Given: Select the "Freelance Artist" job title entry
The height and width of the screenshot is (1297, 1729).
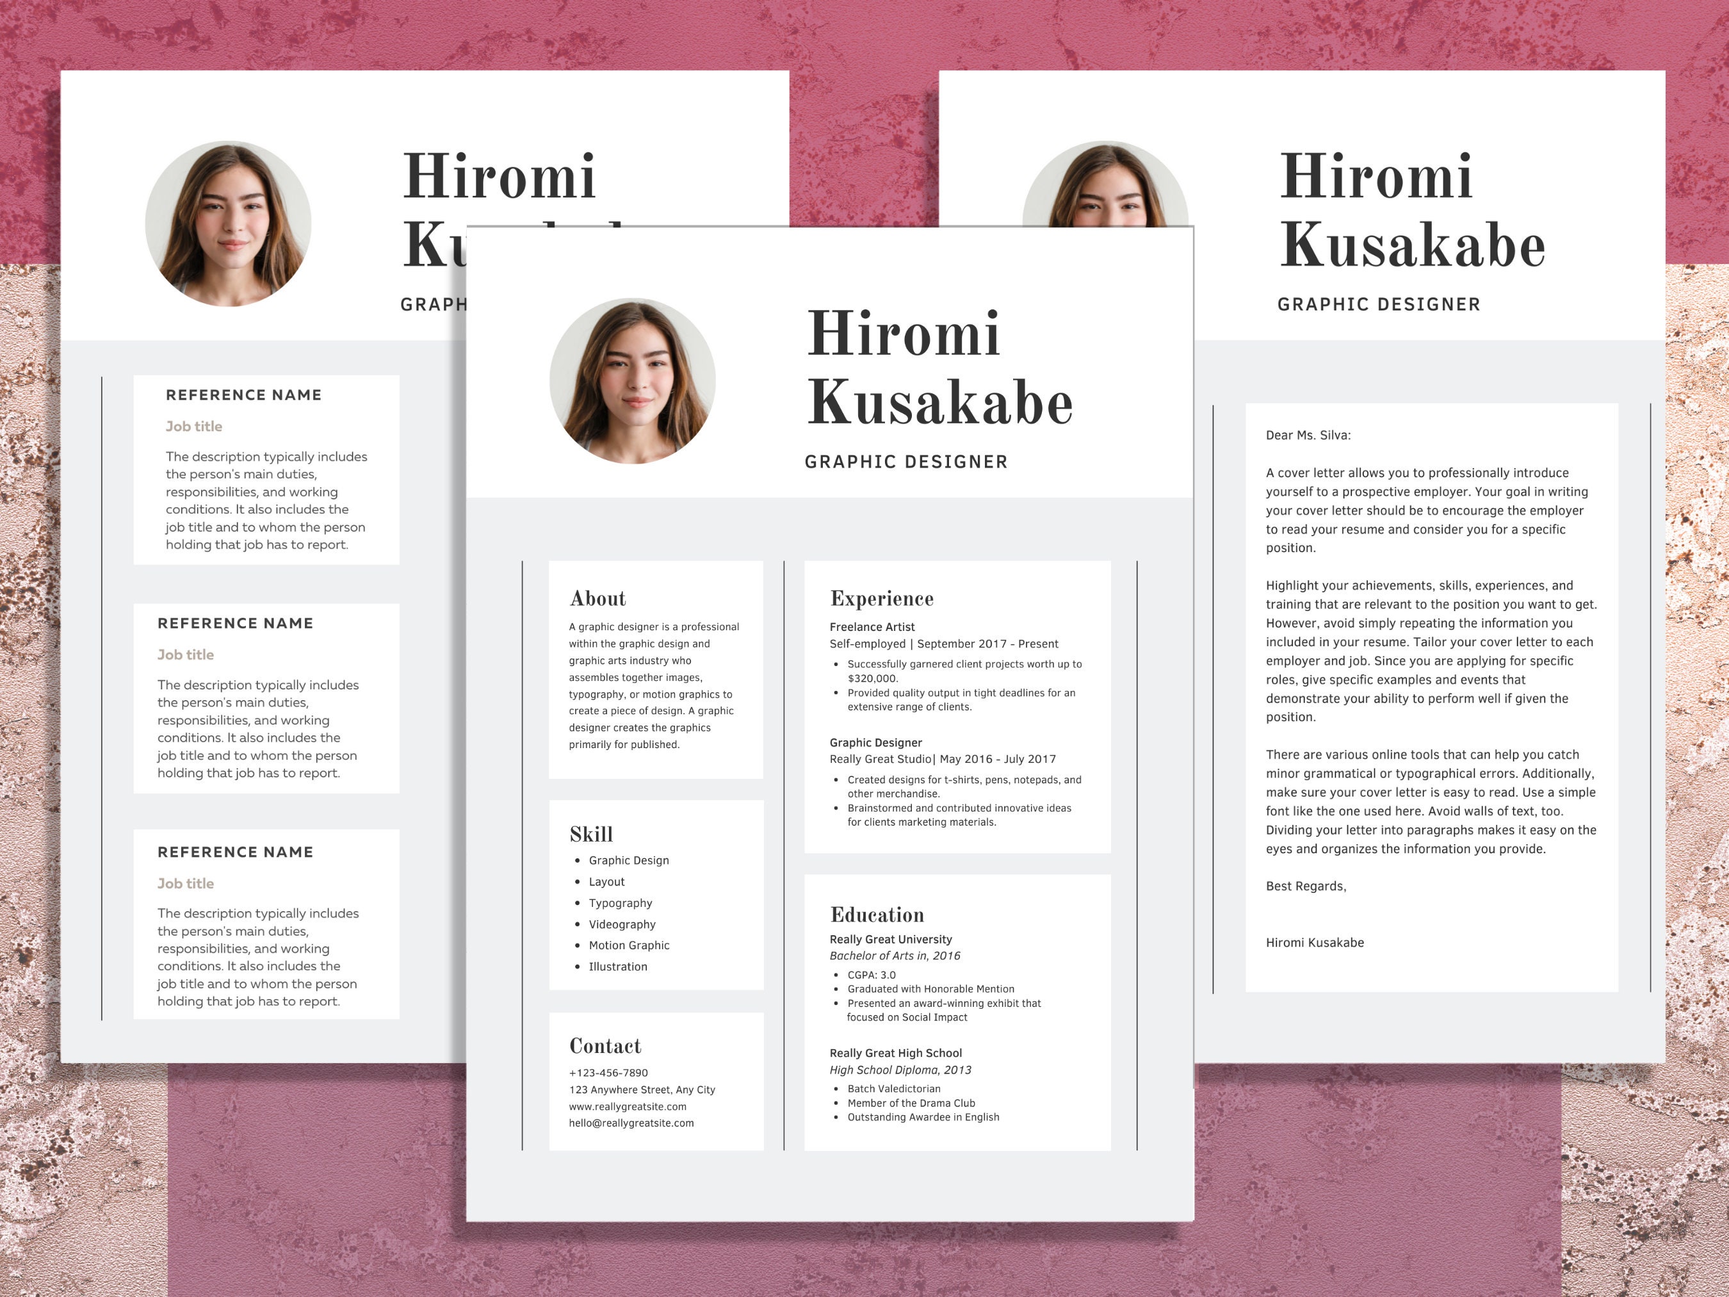Looking at the screenshot, I should pyautogui.click(x=872, y=626).
